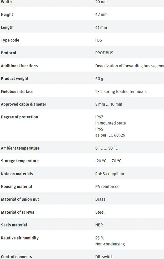Click the PROFIBUS protocol value
Image resolution: width=164 pixels, height=259 pixels.
coord(104,53)
